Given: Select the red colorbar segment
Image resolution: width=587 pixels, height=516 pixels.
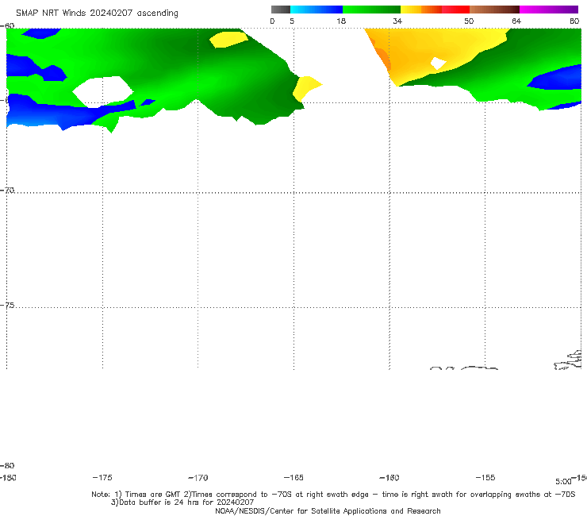Looking at the screenshot, I should (x=455, y=10).
